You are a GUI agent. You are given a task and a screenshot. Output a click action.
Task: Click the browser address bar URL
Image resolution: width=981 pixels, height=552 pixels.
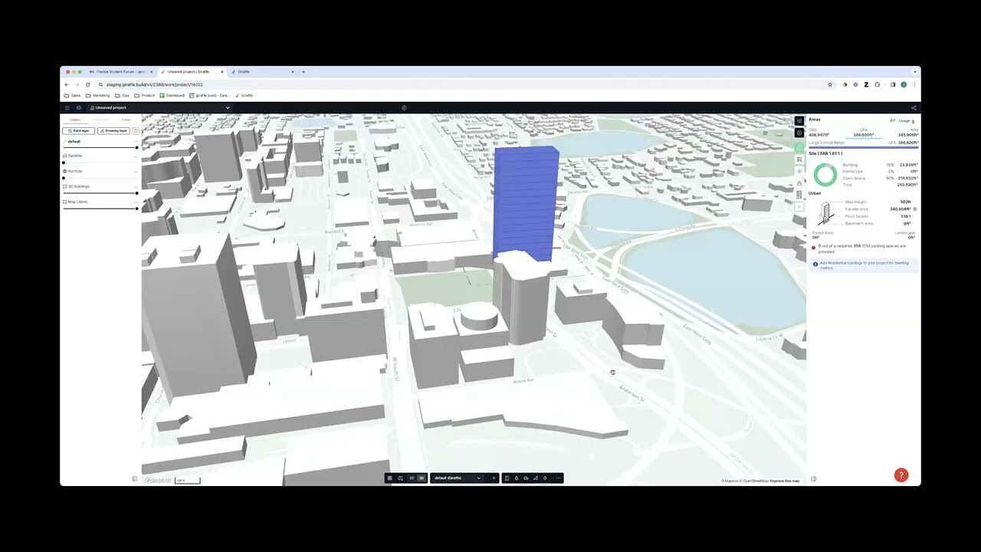[x=155, y=84]
